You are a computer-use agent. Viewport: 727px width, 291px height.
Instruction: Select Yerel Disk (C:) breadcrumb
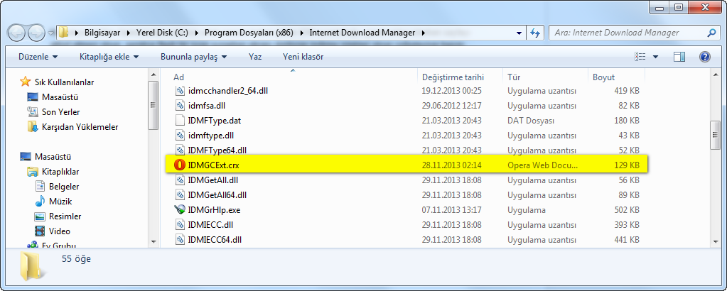point(162,33)
